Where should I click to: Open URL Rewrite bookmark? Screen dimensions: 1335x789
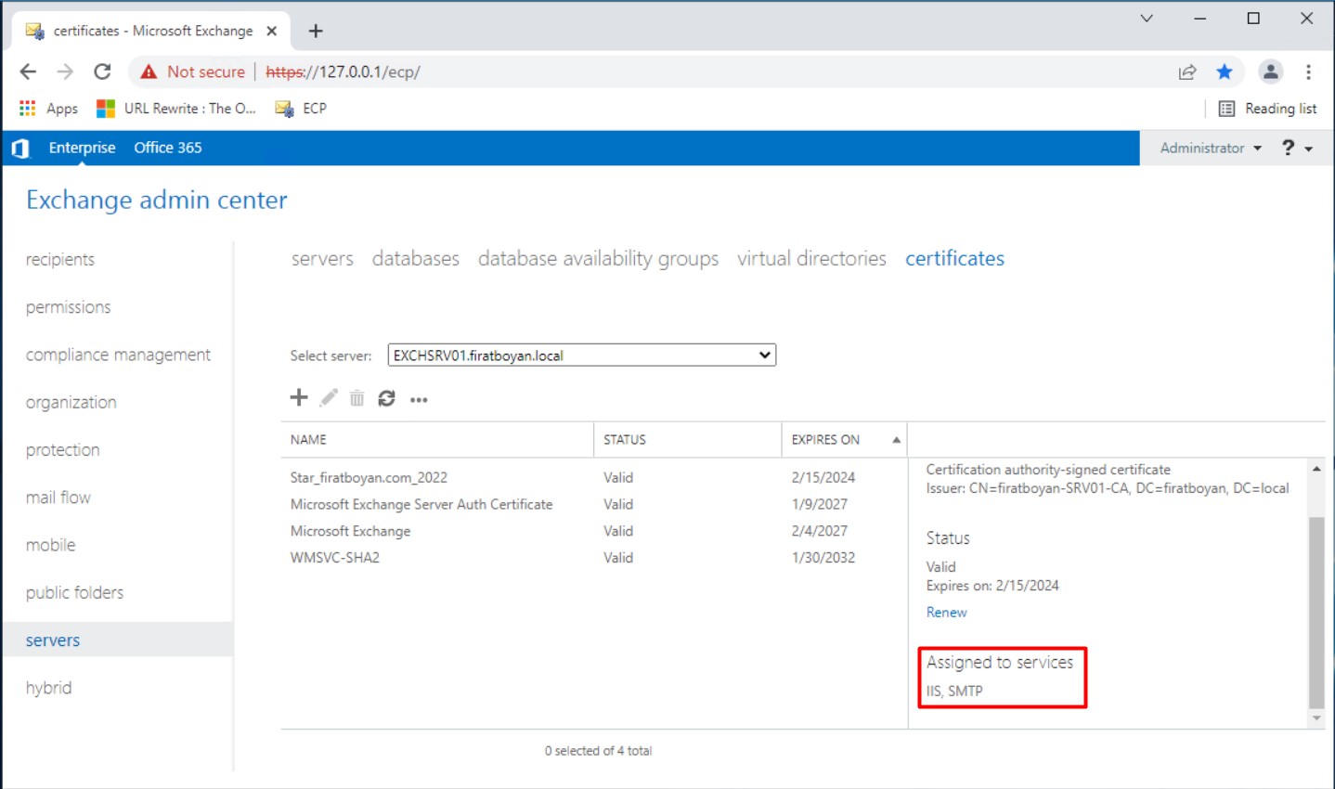tap(175, 109)
